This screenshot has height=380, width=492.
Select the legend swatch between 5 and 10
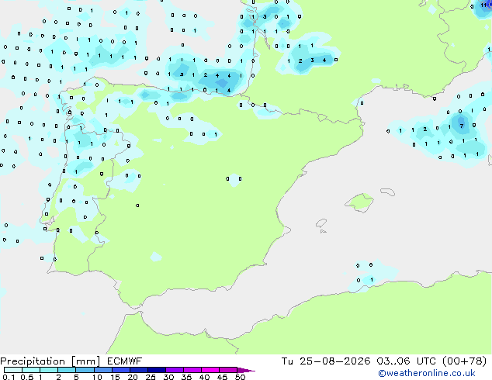(x=85, y=370)
